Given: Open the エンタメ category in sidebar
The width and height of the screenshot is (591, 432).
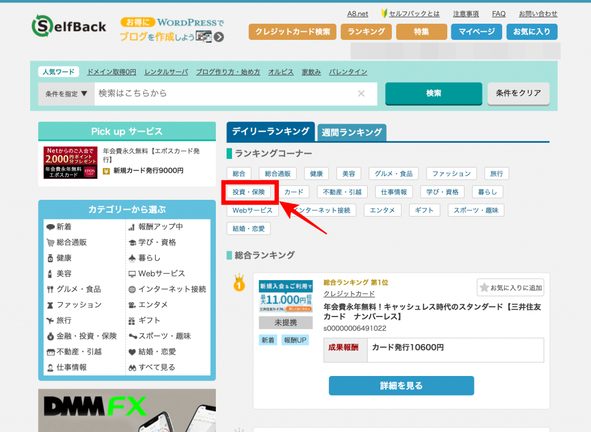Looking at the screenshot, I should [x=132, y=305].
